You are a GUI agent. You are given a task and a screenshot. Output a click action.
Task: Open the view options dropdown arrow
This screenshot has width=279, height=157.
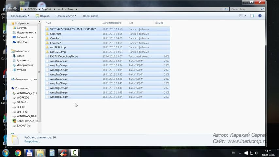pyautogui.click(x=245, y=16)
